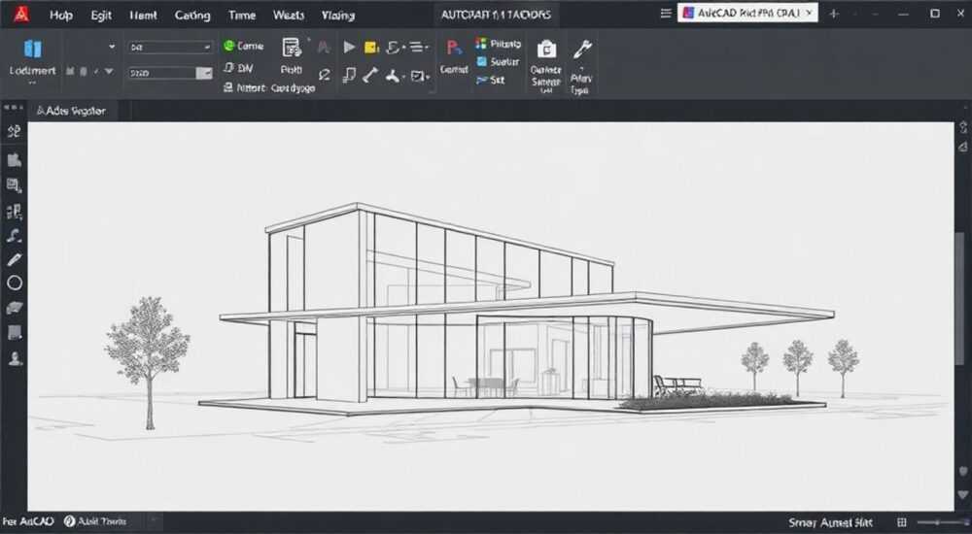Click the clipboard Gurlace Sarence icon
Image resolution: width=972 pixels, height=534 pixels.
(x=546, y=49)
